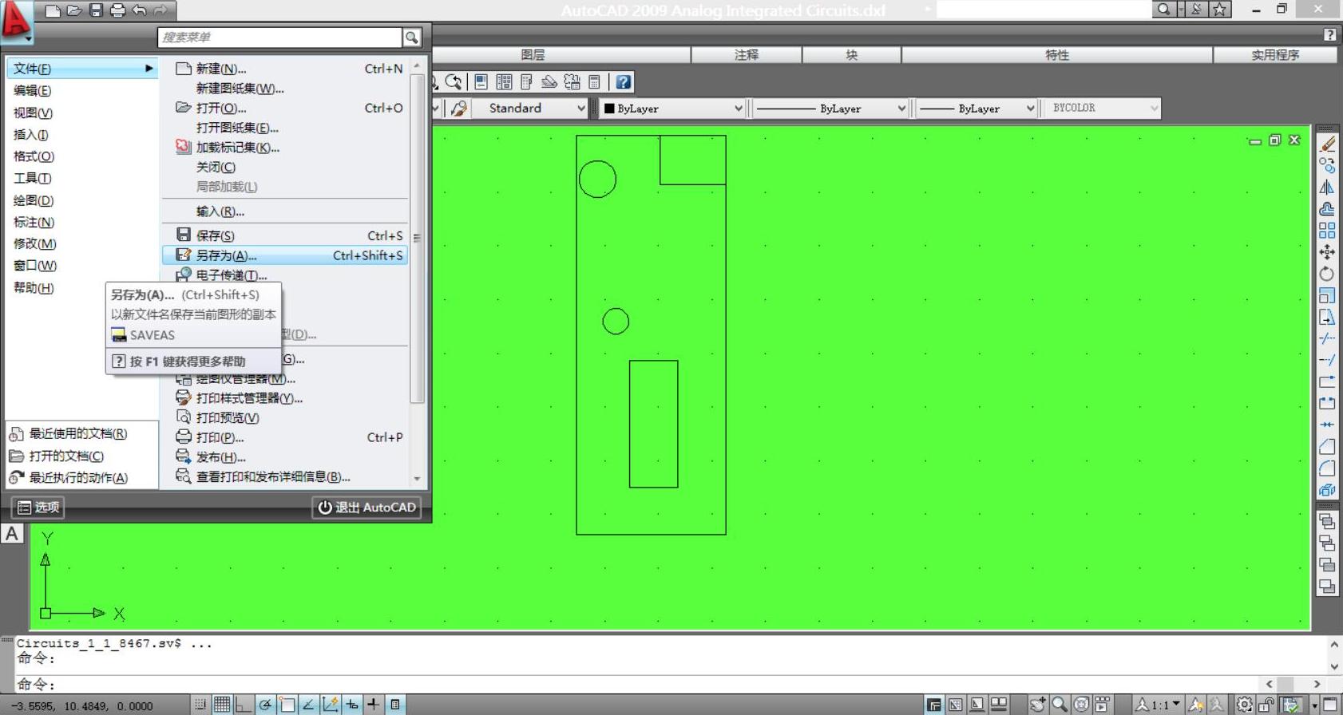This screenshot has height=715, width=1343.
Task: Choose 打印预览(V) from the file menu
Action: click(285, 417)
